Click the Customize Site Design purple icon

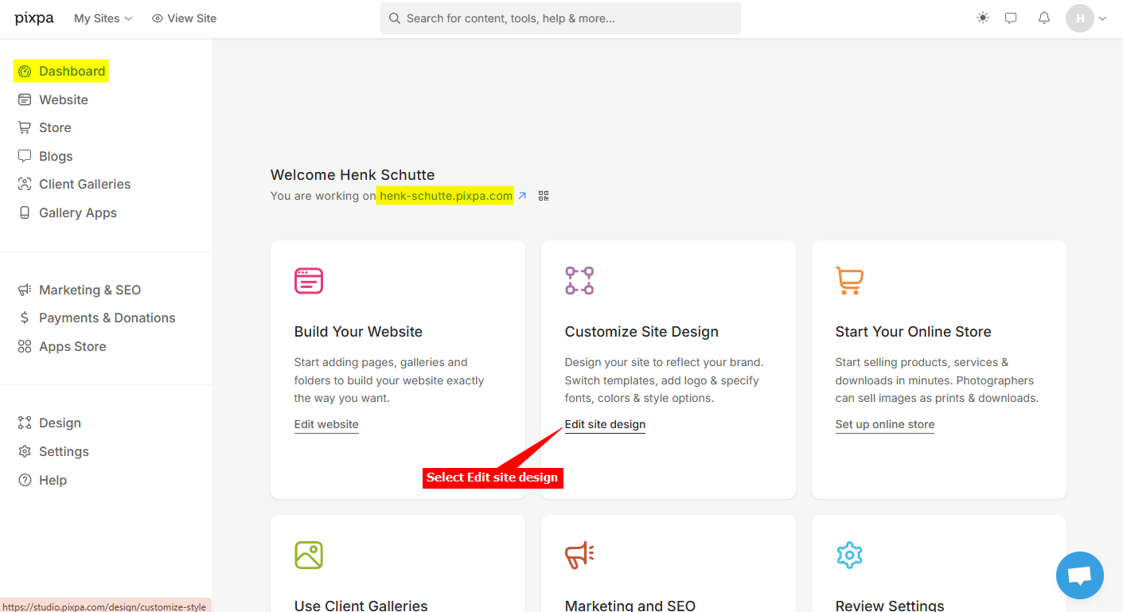point(579,281)
